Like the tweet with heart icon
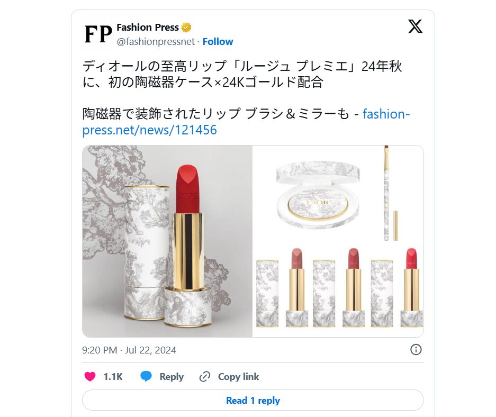This screenshot has height=417, width=496. coord(90,377)
